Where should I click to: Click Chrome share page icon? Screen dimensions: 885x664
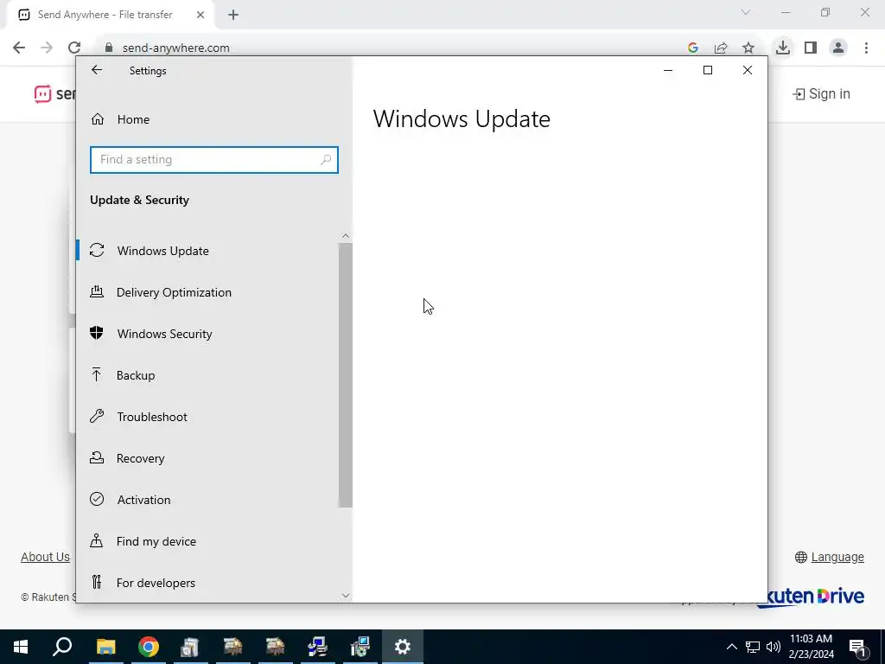click(721, 48)
